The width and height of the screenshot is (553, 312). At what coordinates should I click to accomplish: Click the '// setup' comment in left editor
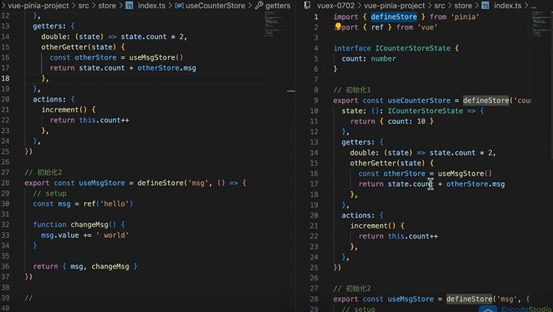pyautogui.click(x=50, y=193)
